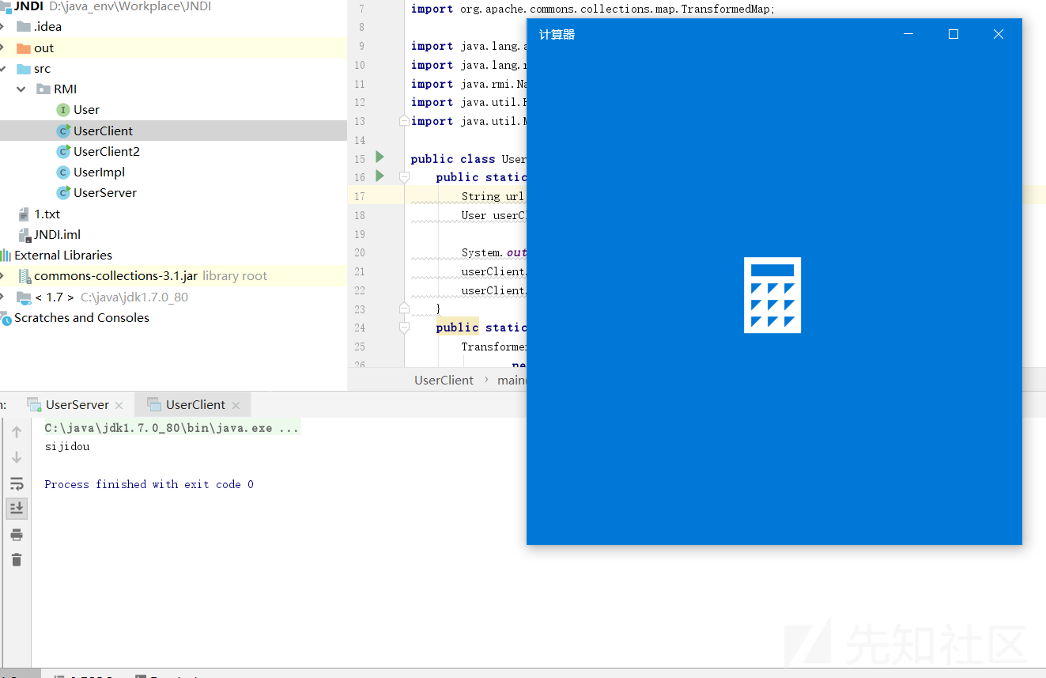Close the UserClient run tab
Image resolution: width=1046 pixels, height=678 pixels.
coord(236,405)
